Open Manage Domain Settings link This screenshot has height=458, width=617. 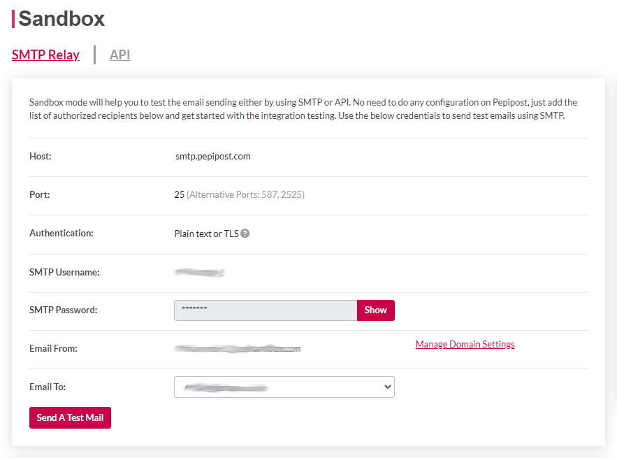pyautogui.click(x=465, y=344)
